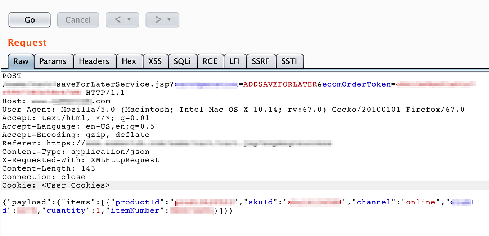489x236 pixels.
Task: Switch to the Hex tab
Action: click(129, 61)
